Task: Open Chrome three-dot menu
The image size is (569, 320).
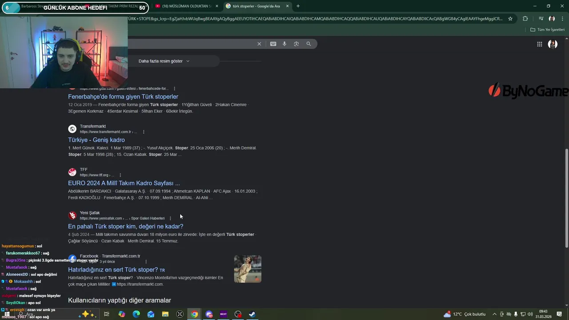Action: (x=563, y=19)
